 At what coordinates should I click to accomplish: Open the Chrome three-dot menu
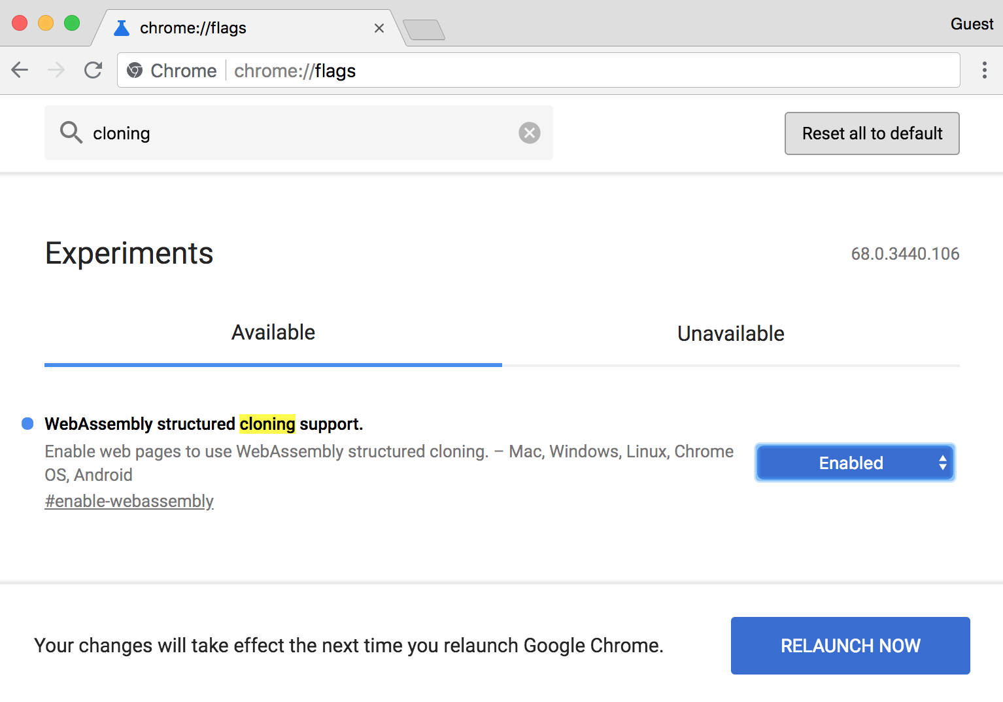[x=984, y=70]
